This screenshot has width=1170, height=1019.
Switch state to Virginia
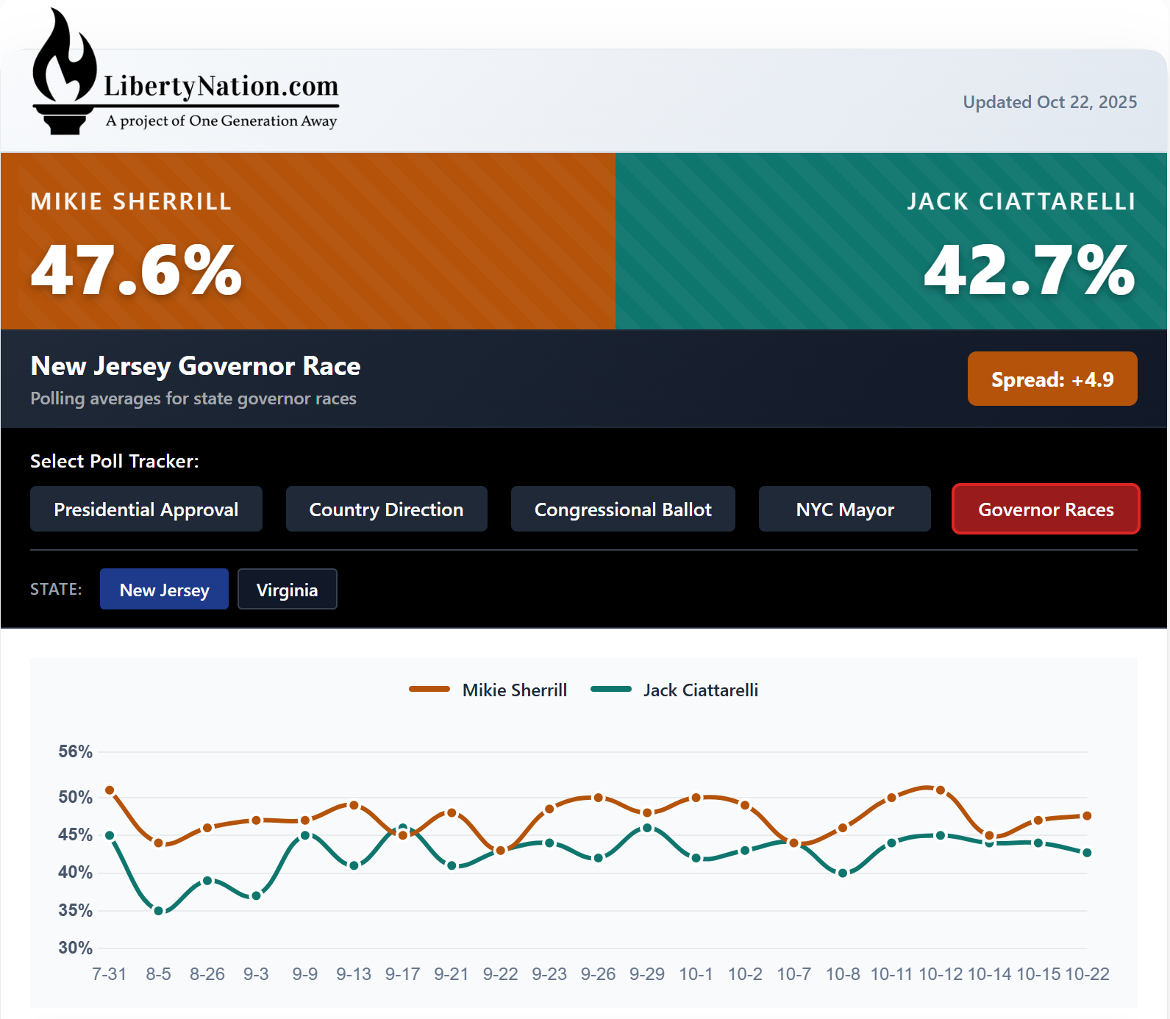pos(287,590)
